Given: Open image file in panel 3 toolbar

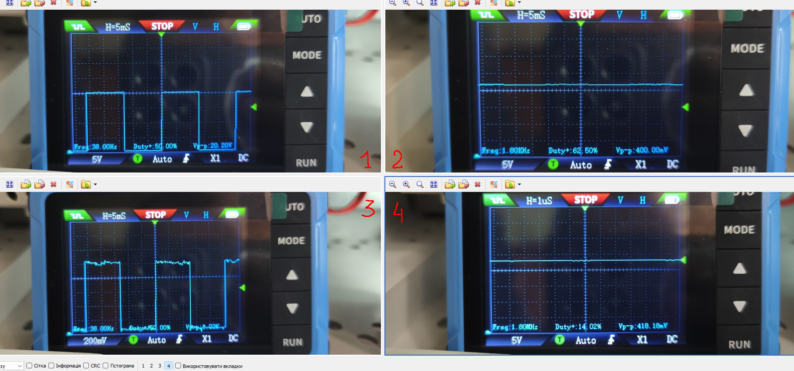Looking at the screenshot, I should (x=26, y=184).
